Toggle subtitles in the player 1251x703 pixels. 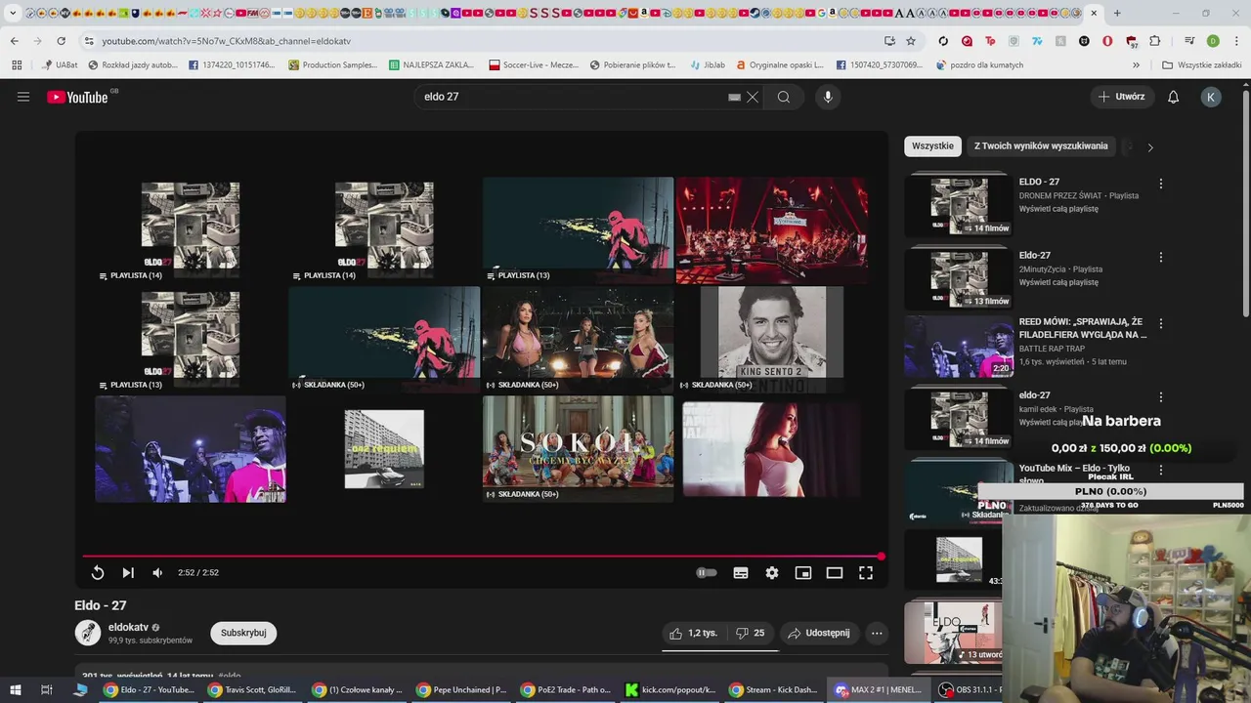coord(741,573)
